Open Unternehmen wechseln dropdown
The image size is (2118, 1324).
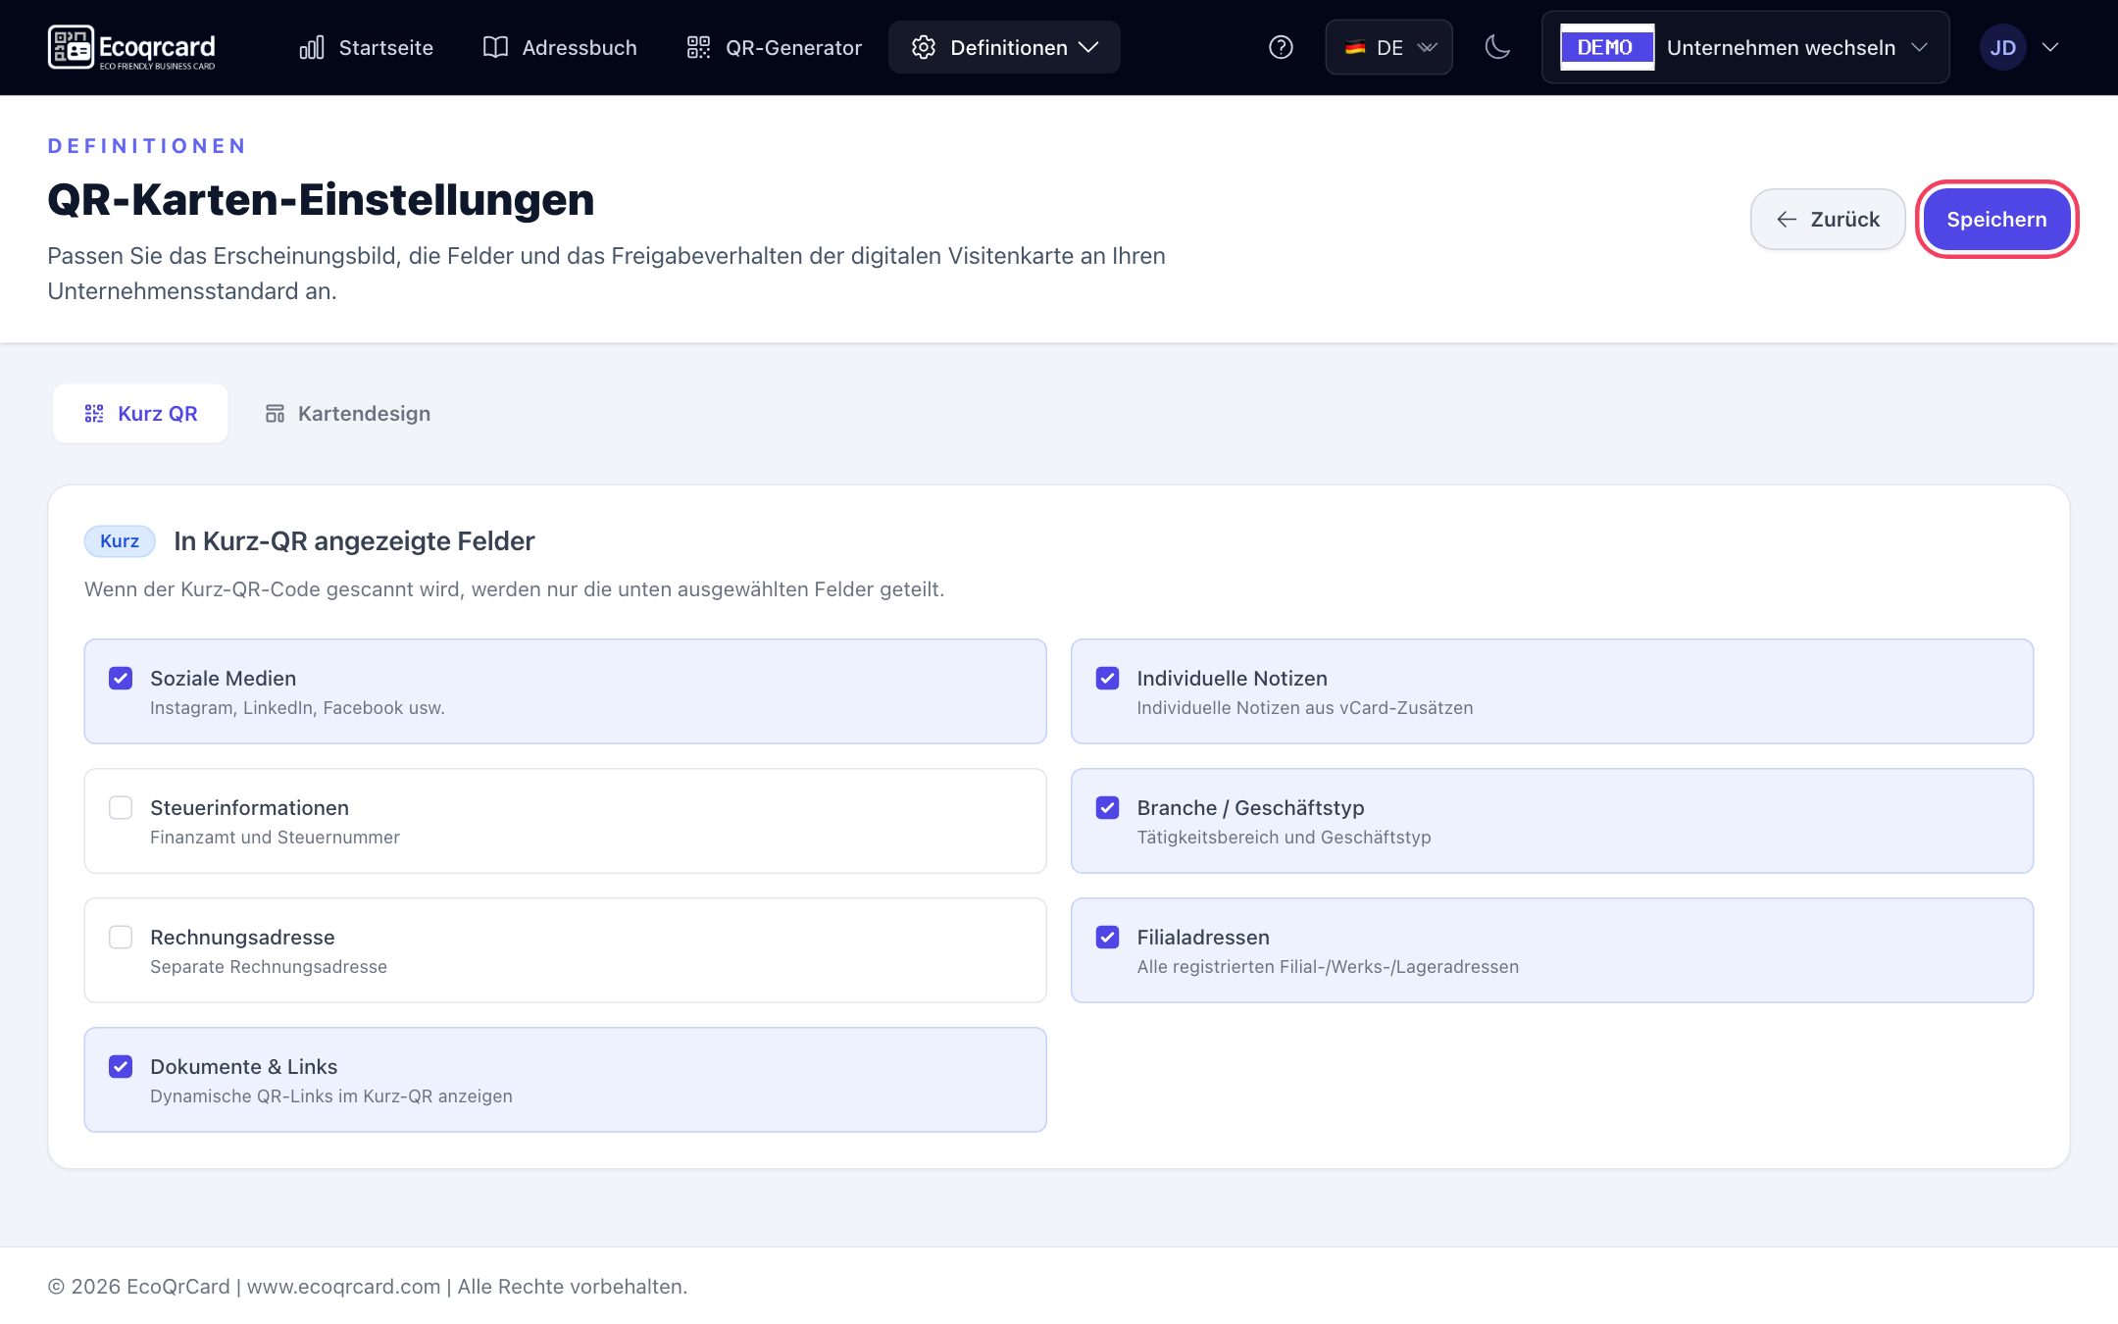point(1745,47)
